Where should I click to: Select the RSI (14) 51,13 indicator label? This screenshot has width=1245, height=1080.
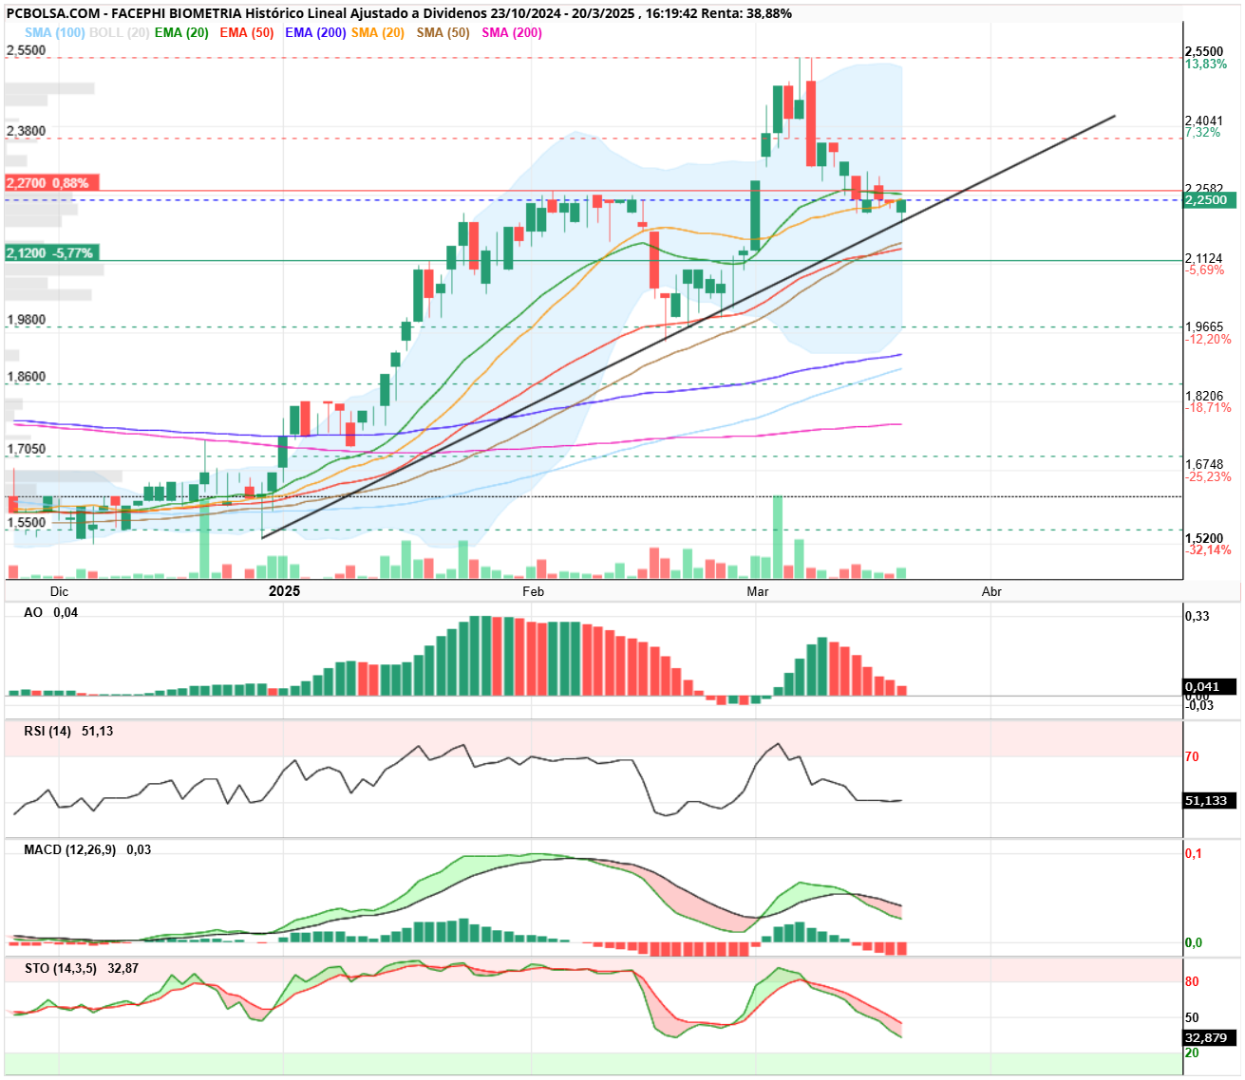[x=68, y=731]
